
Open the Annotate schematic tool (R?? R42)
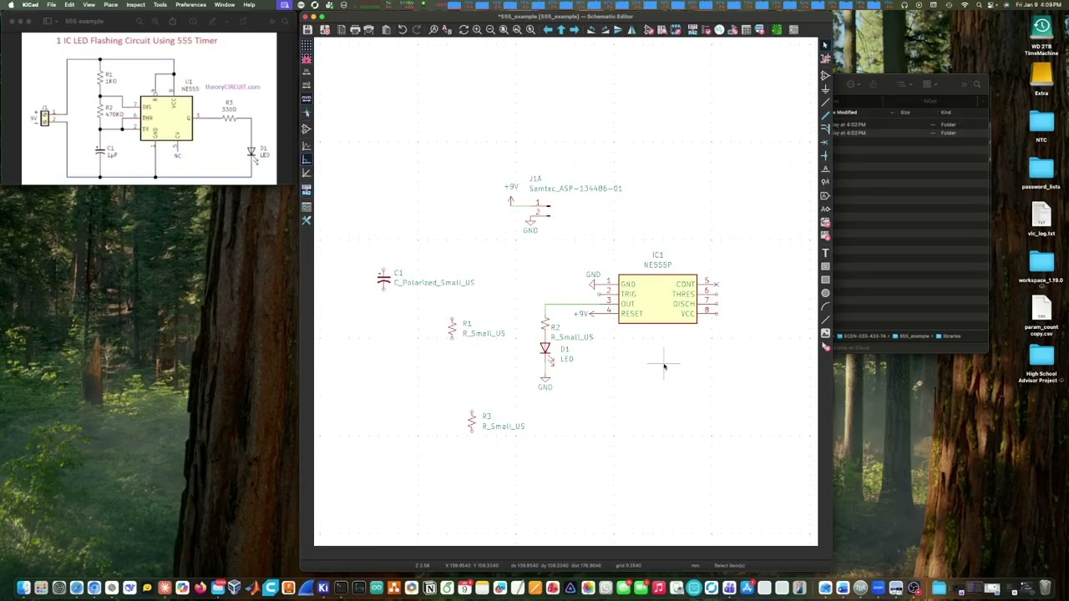coord(692,29)
